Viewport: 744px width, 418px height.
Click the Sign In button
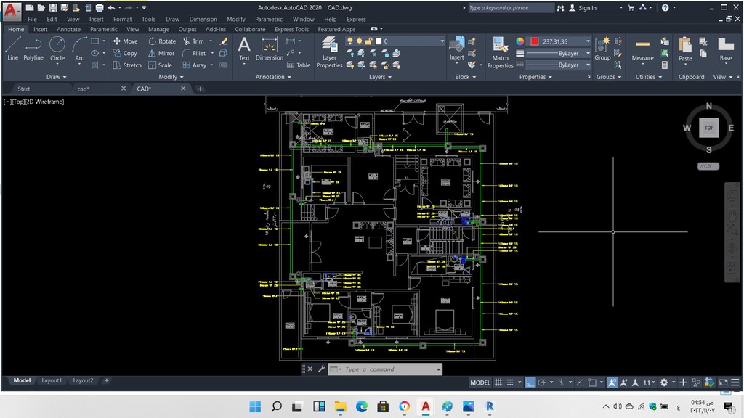pos(583,7)
